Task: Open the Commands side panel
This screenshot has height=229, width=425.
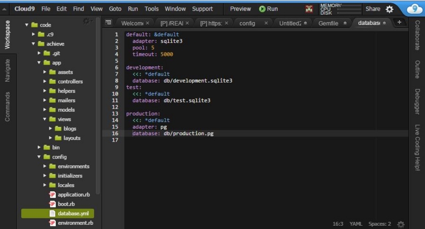Action: pyautogui.click(x=7, y=107)
